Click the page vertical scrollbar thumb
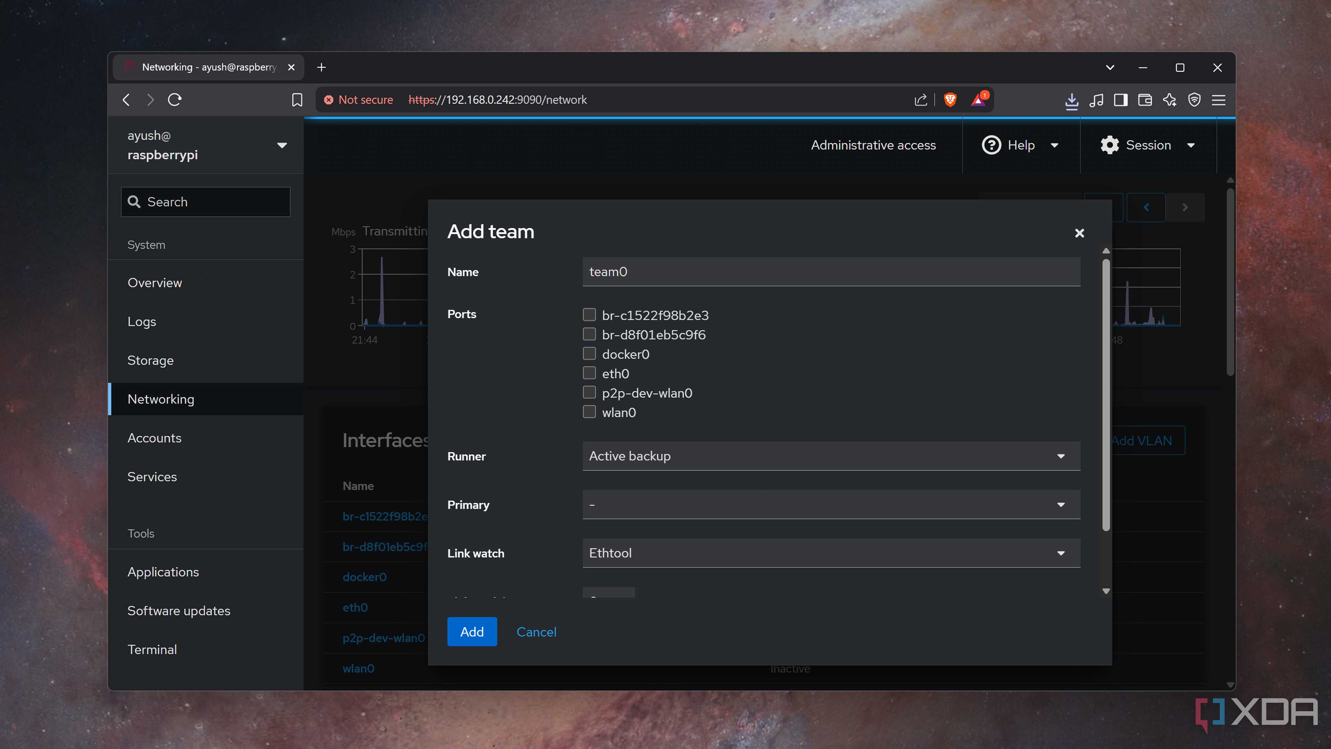 pyautogui.click(x=1230, y=282)
